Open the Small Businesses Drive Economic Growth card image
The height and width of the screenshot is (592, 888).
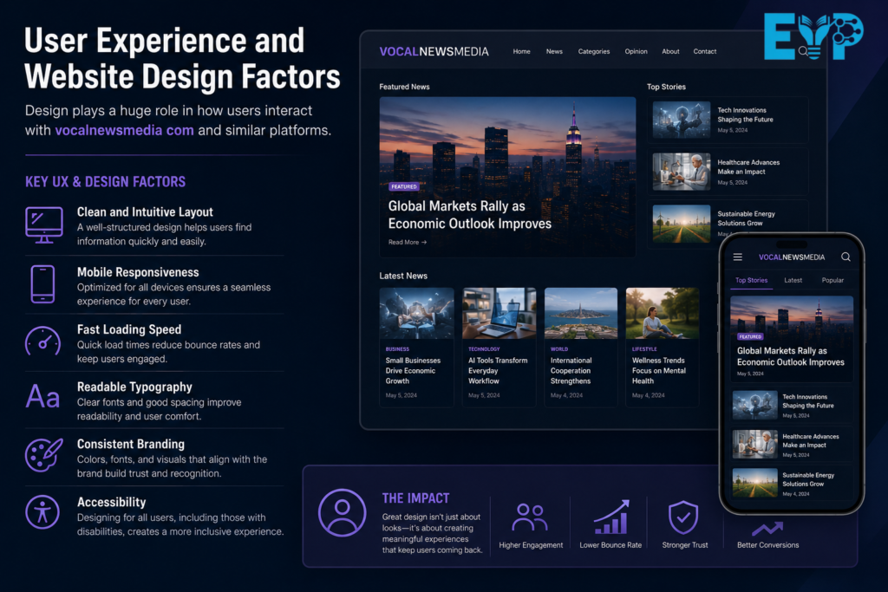tap(417, 313)
